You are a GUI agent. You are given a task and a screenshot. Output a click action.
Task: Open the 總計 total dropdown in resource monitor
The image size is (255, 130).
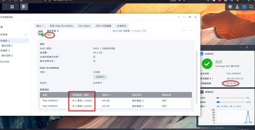pos(203,106)
